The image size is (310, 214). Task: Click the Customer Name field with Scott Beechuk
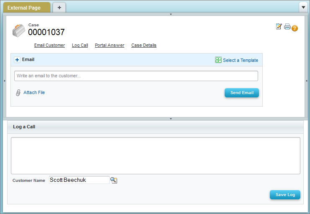[79, 180]
